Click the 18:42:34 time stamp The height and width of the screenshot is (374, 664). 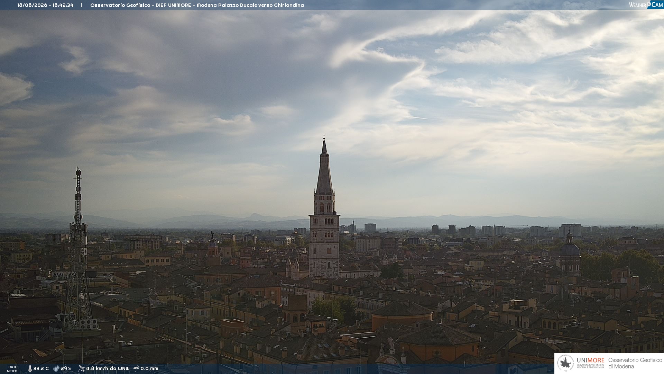coord(63,5)
